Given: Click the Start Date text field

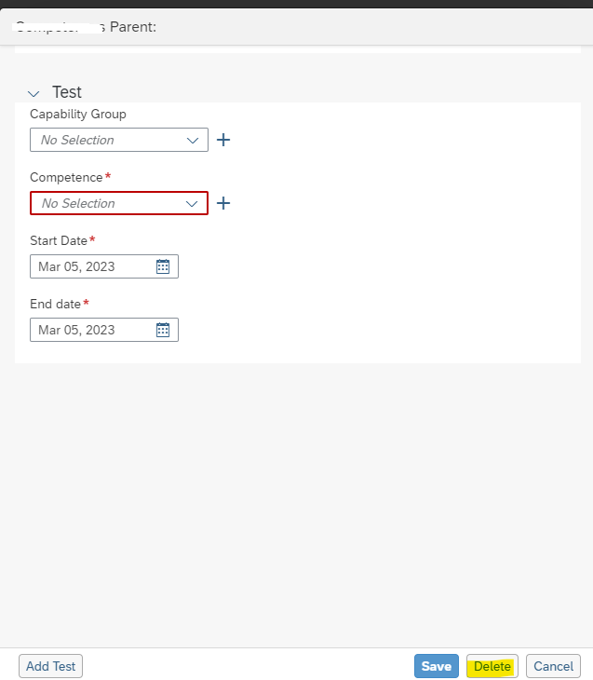Looking at the screenshot, I should pos(104,266).
